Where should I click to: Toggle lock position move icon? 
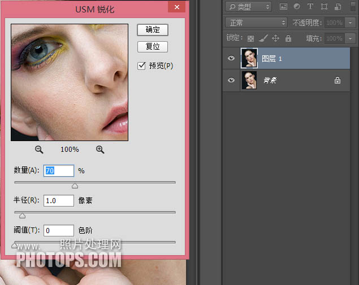275,38
